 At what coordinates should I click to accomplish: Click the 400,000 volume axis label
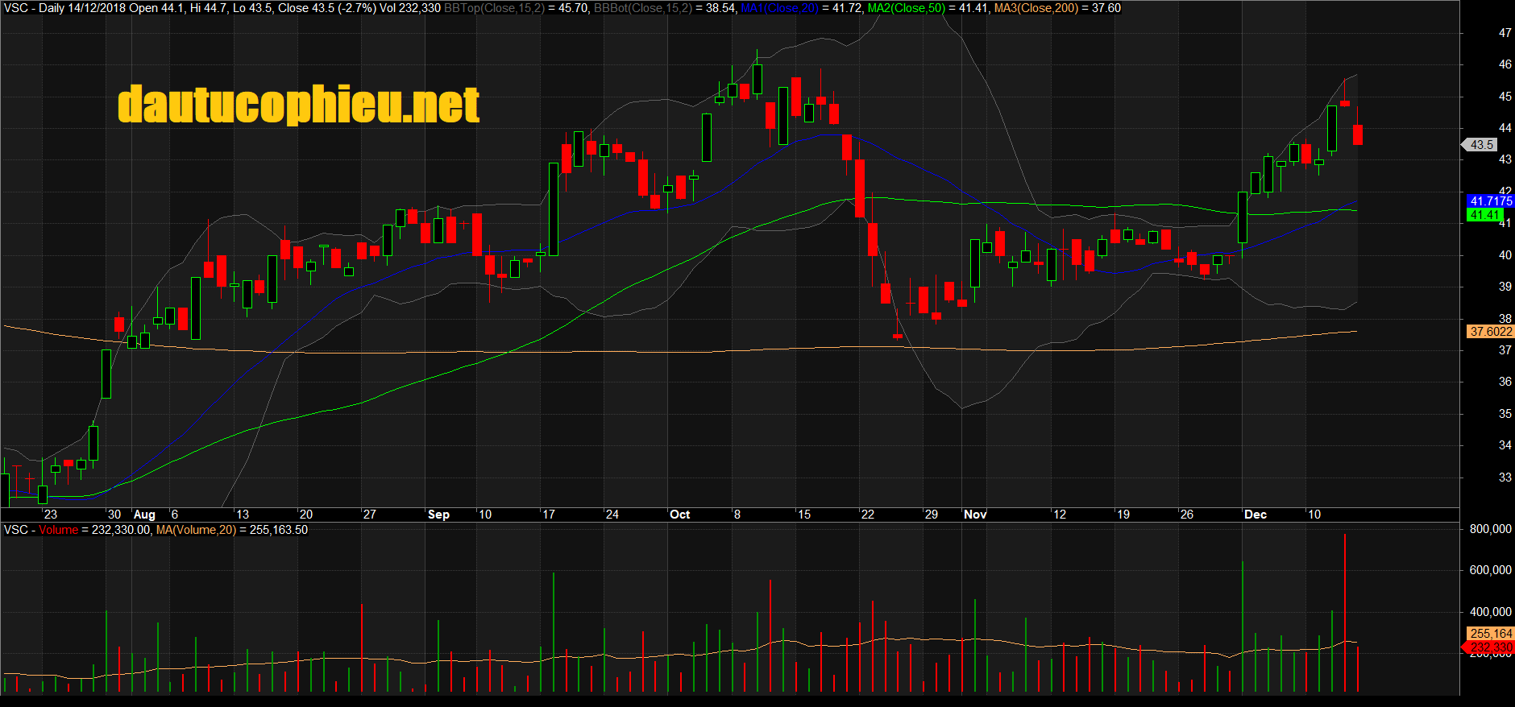(x=1491, y=612)
